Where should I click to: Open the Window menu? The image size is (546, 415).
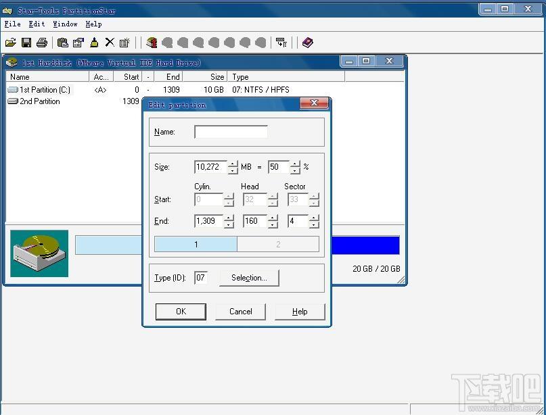[x=65, y=24]
